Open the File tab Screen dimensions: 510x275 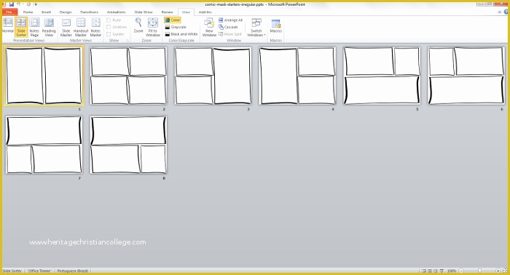(x=9, y=12)
